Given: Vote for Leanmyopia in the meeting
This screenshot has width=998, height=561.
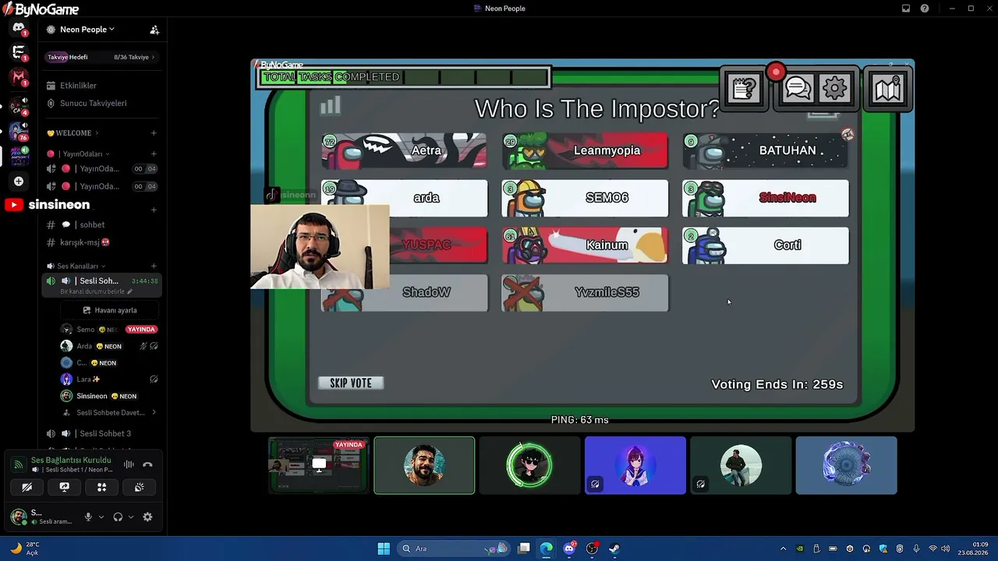Looking at the screenshot, I should (x=585, y=150).
